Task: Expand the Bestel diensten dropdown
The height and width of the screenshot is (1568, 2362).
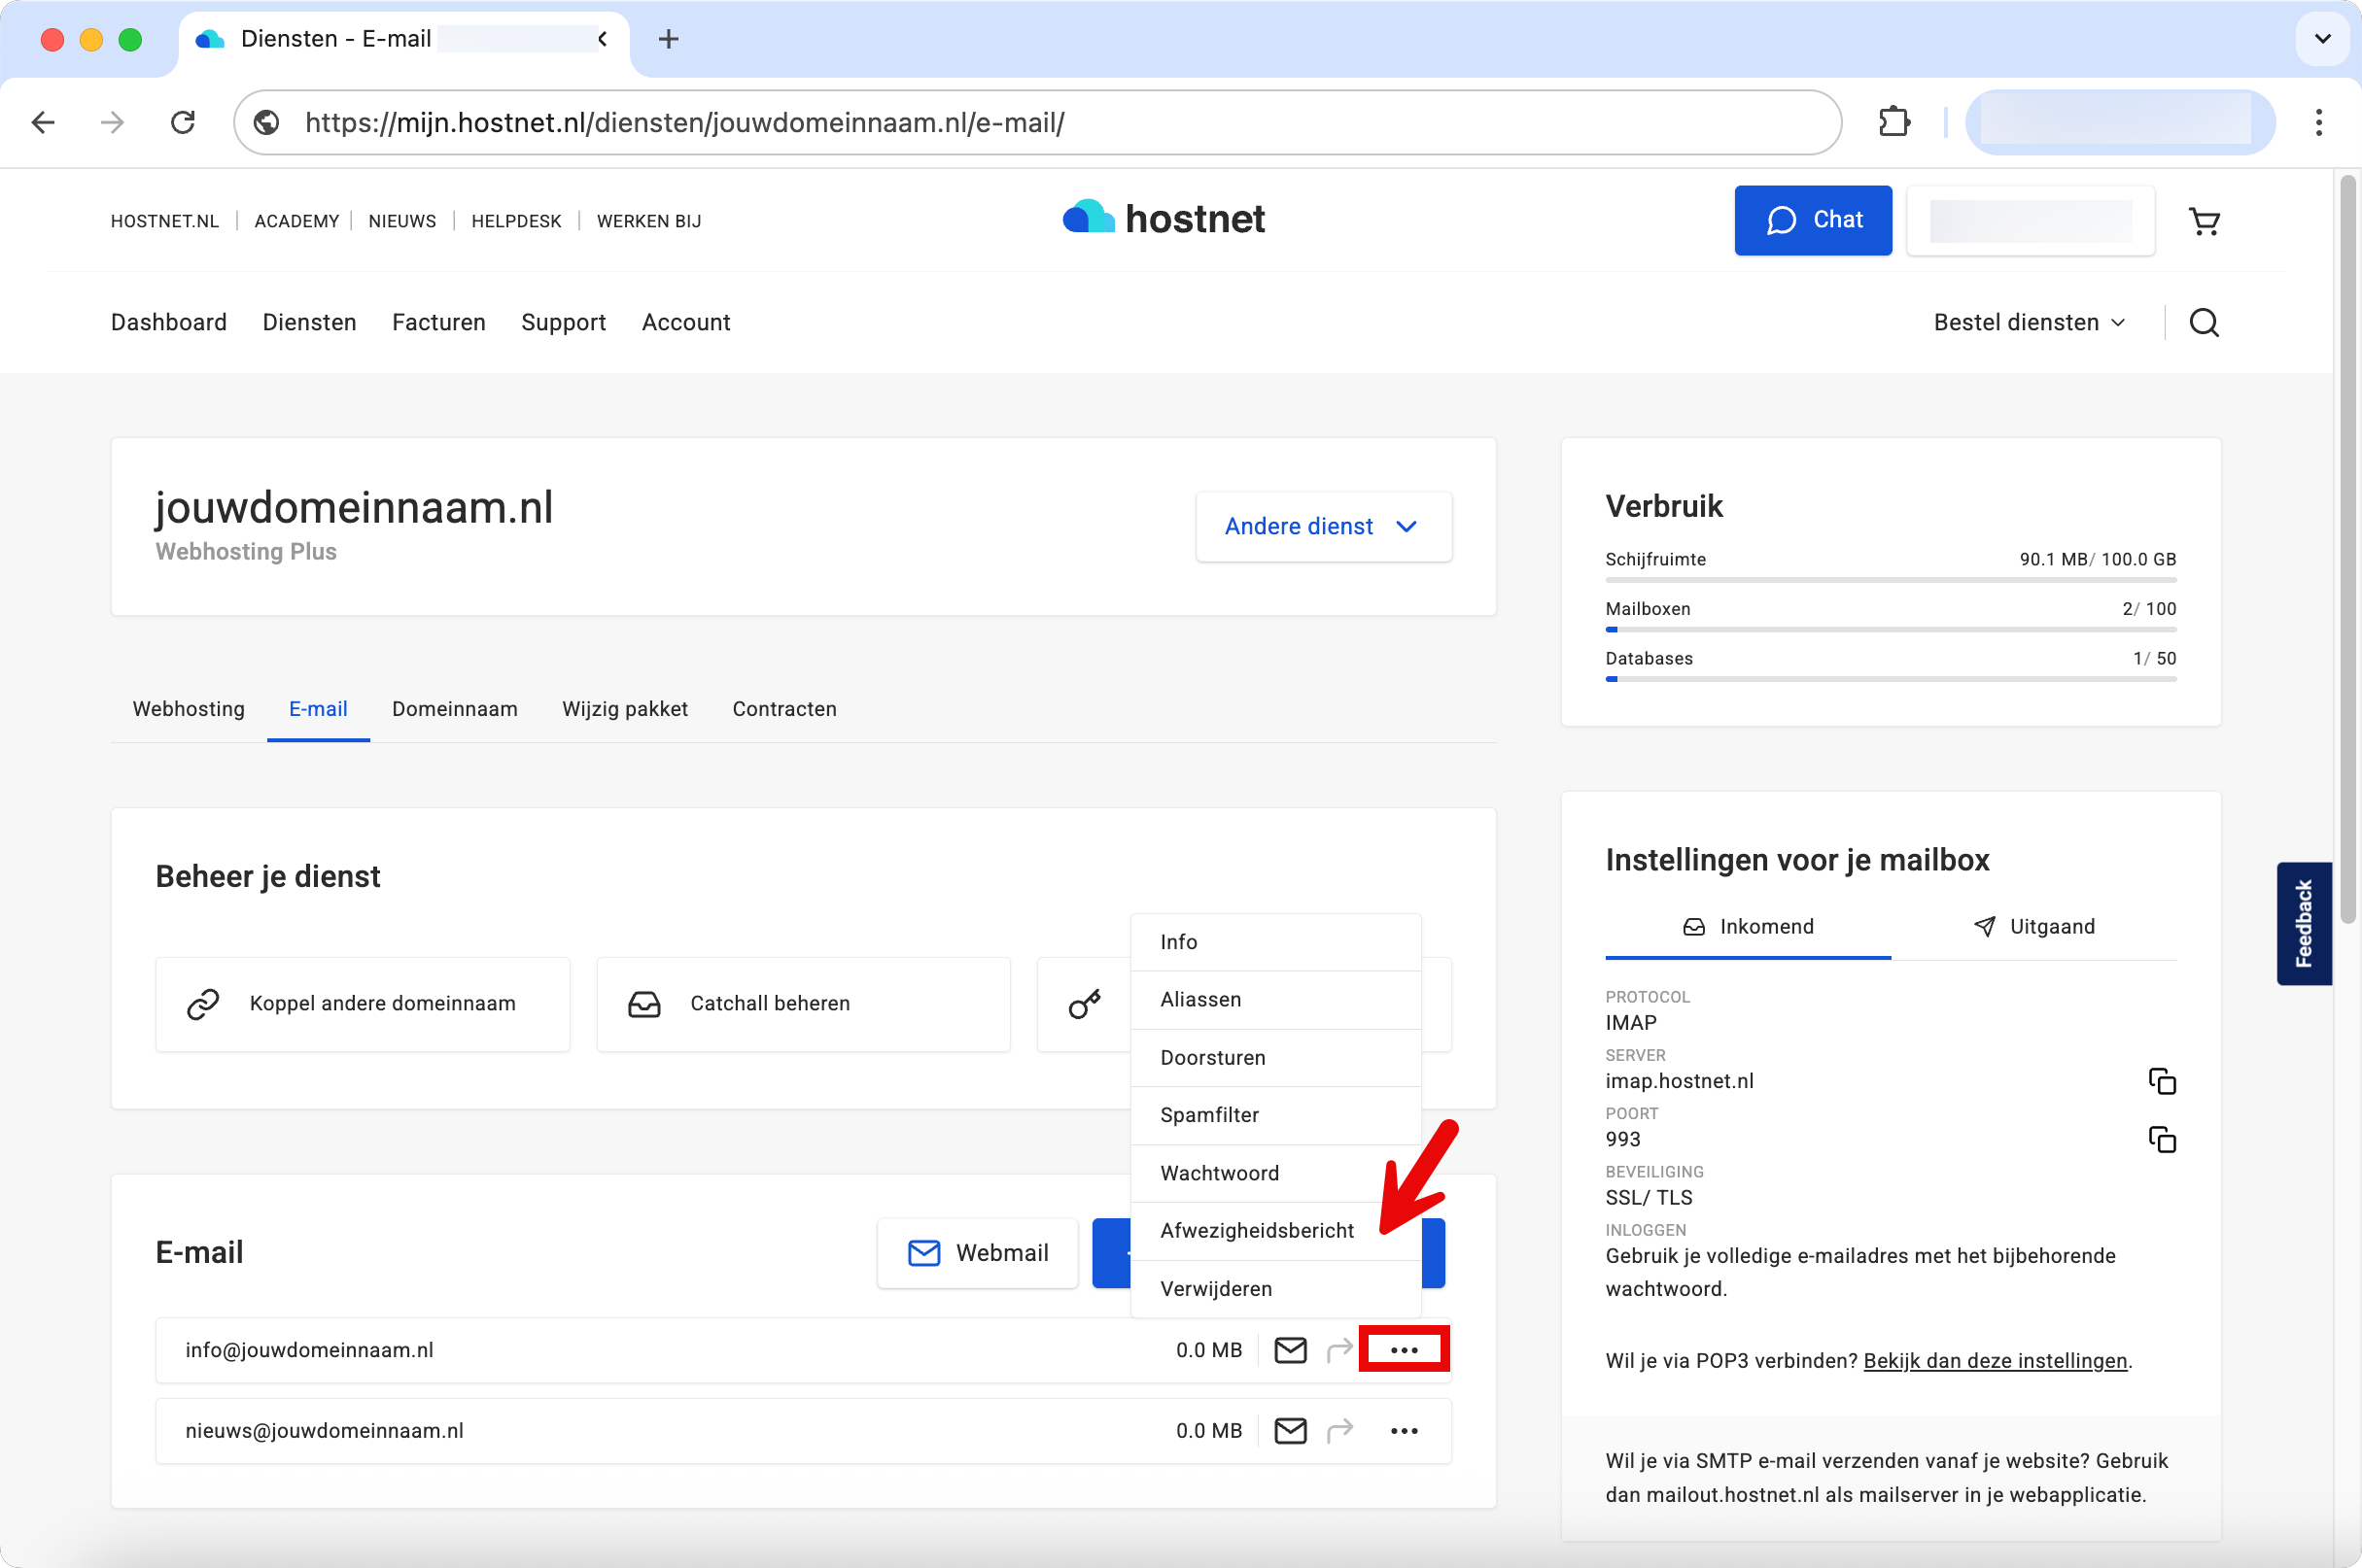Action: pos(2029,322)
